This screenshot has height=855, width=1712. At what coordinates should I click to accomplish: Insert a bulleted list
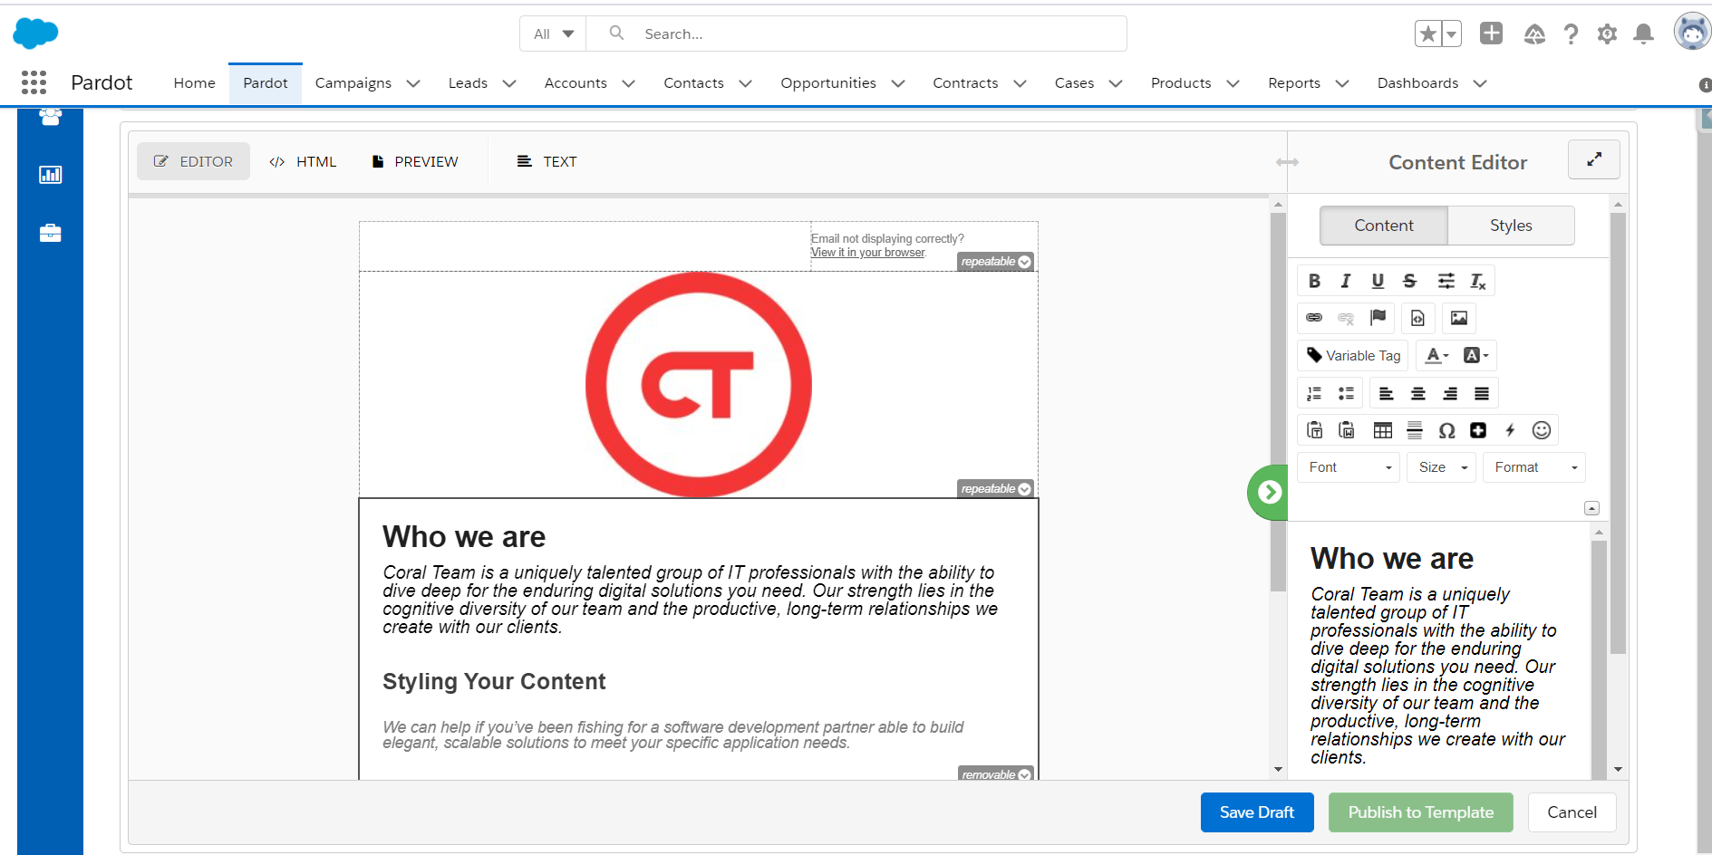pos(1346,393)
